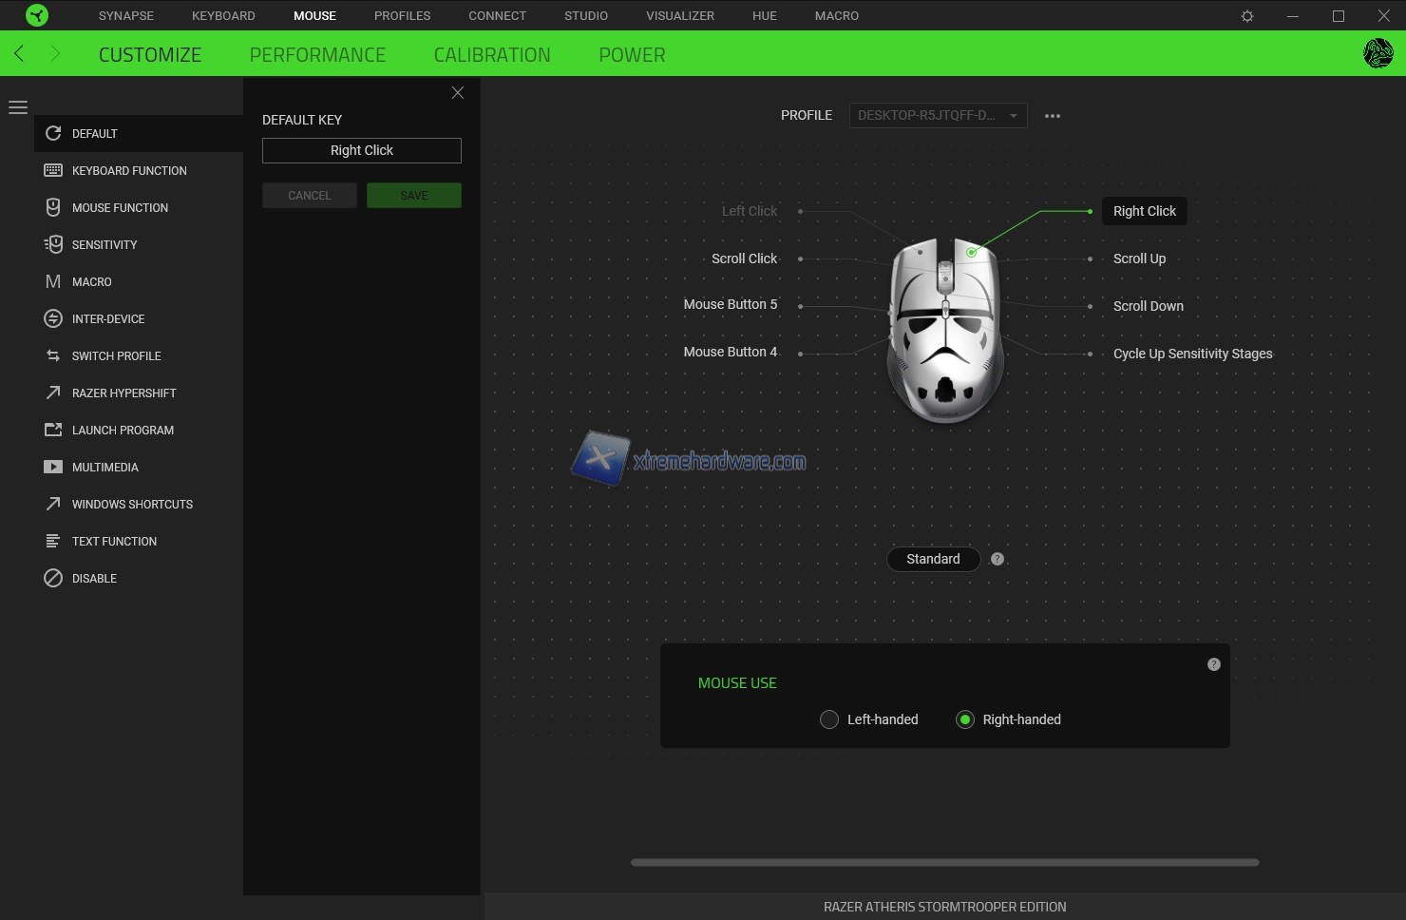Select the Multimedia function icon
The width and height of the screenshot is (1406, 920).
tap(53, 467)
